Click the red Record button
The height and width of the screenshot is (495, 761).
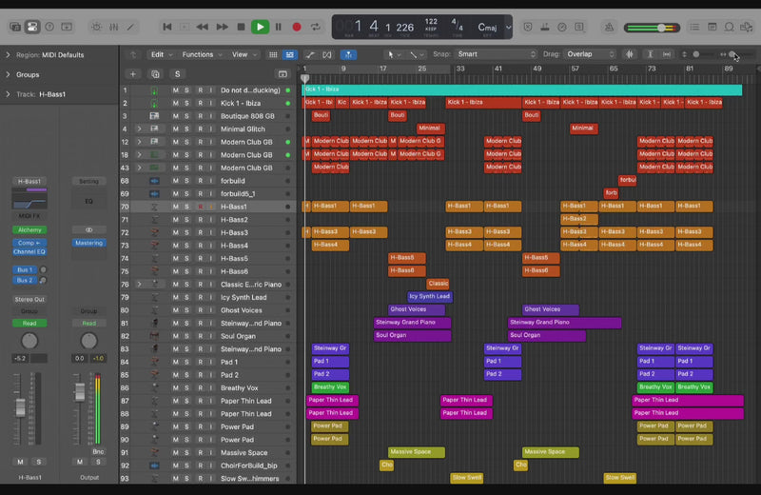[296, 27]
